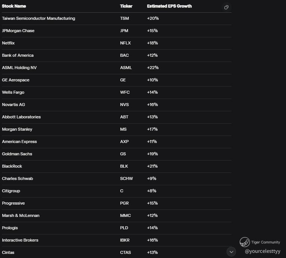Select the Ticker column header

(x=126, y=6)
